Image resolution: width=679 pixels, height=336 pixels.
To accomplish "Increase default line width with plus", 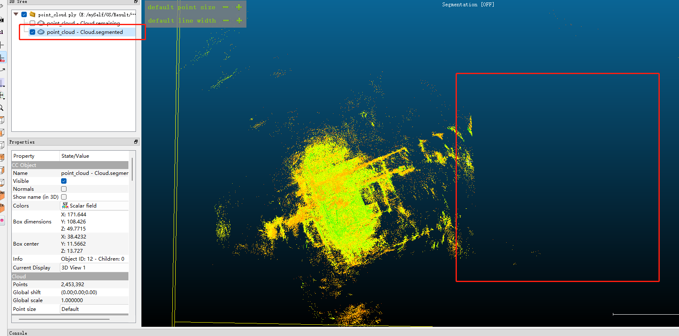I will (x=239, y=21).
